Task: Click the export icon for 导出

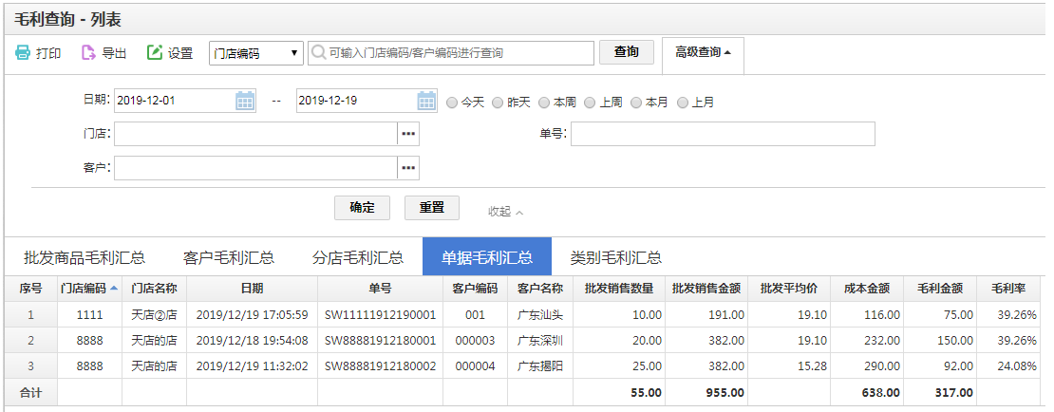Action: [88, 52]
